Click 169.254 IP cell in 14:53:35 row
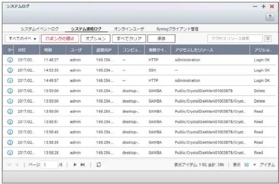Image resolution: width=279 pixels, height=184 pixels. pos(105,70)
